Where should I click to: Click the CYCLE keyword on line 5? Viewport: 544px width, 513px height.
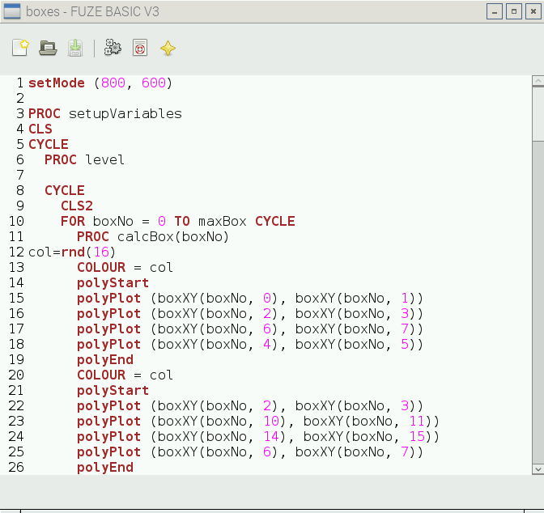pyautogui.click(x=49, y=145)
